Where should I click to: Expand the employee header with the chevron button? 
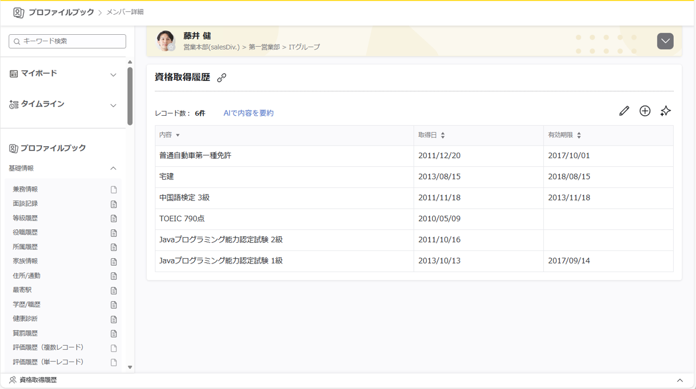pos(665,41)
